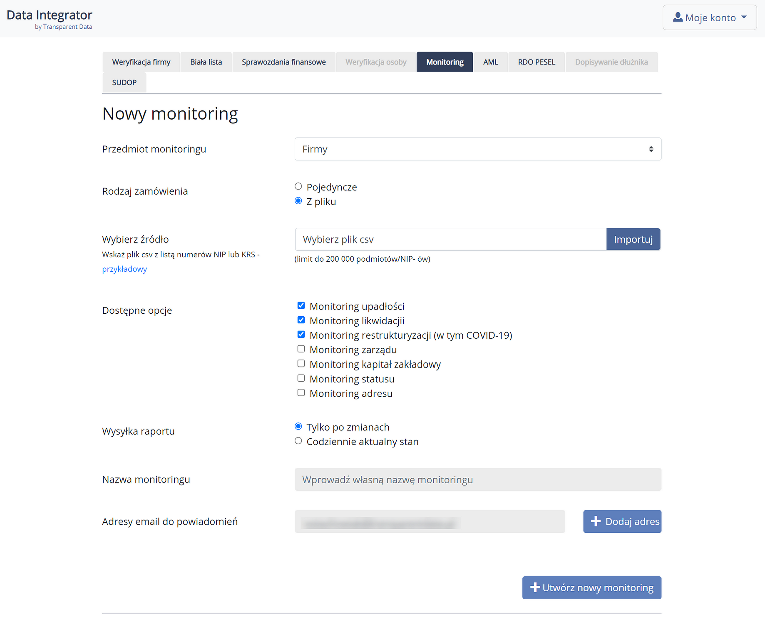Open the AML tab
The height and width of the screenshot is (620, 765).
click(x=491, y=62)
